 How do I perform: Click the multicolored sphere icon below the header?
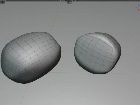(x=70, y=2)
